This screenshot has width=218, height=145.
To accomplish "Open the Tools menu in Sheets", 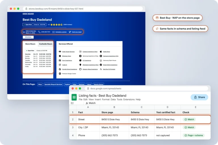I will [x=120, y=99].
